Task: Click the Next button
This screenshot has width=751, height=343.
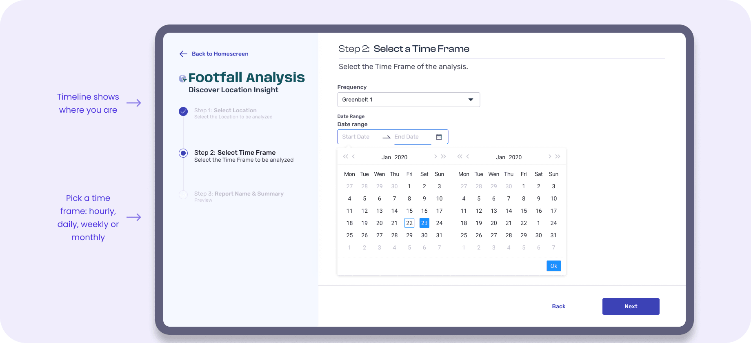Action: coord(631,306)
